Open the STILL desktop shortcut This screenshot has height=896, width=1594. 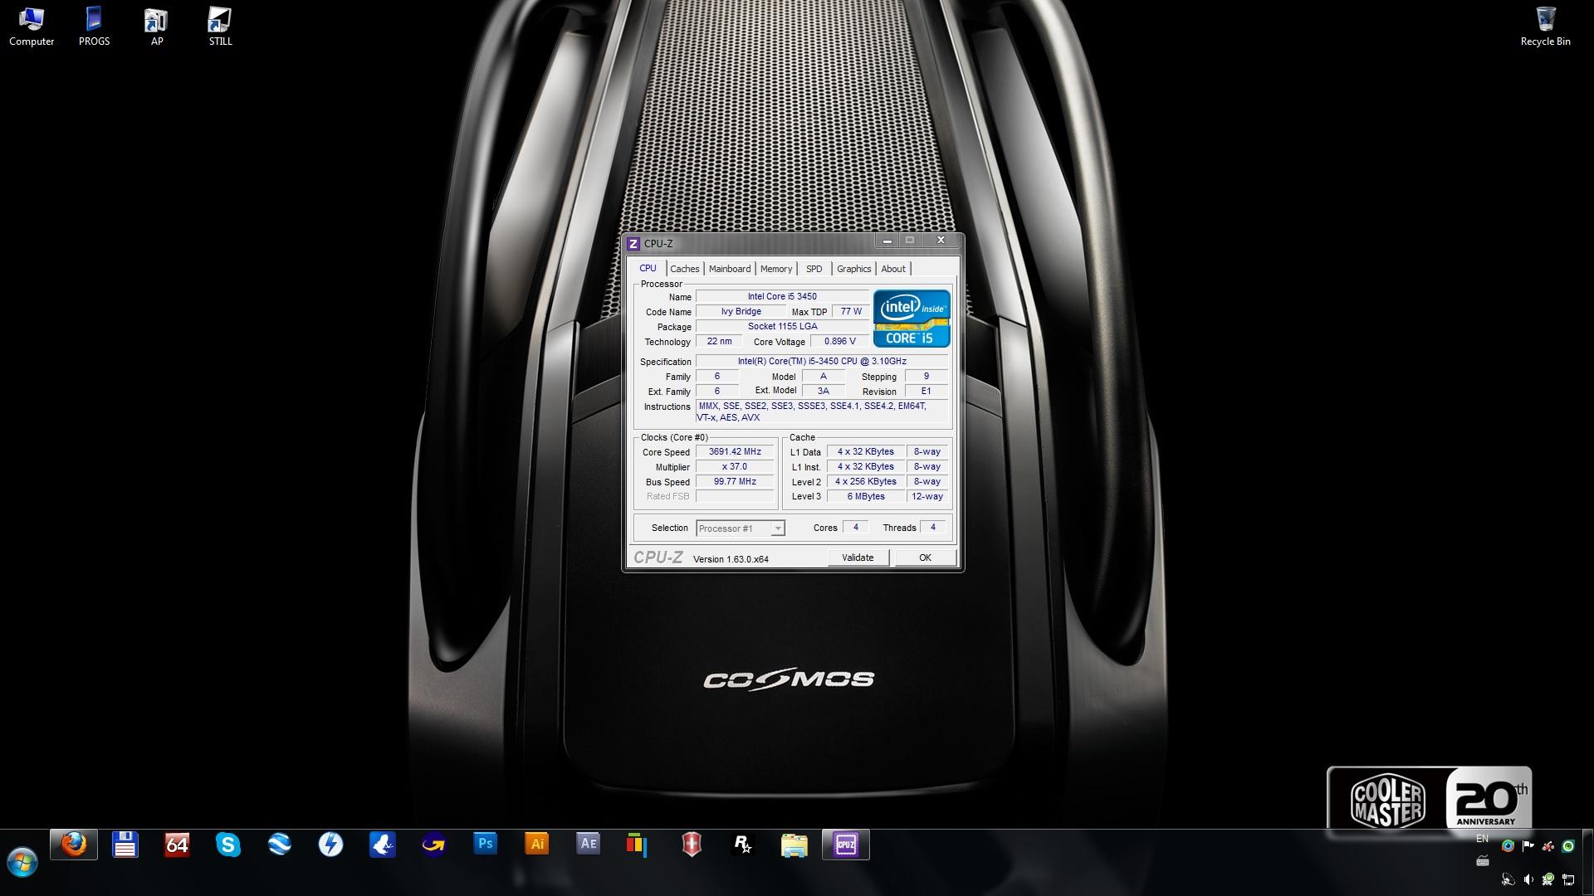[220, 27]
